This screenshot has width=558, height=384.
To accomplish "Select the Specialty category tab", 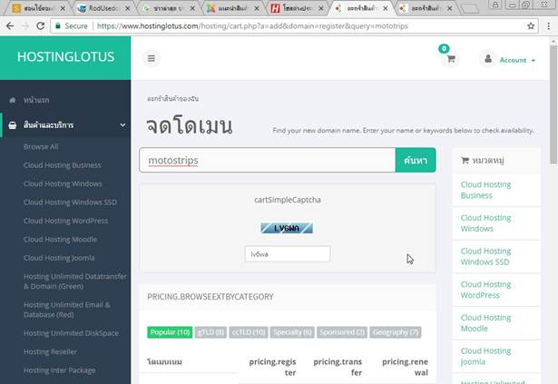I will click(292, 332).
